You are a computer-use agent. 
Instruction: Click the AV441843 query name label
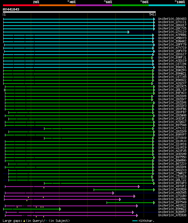[11, 9]
